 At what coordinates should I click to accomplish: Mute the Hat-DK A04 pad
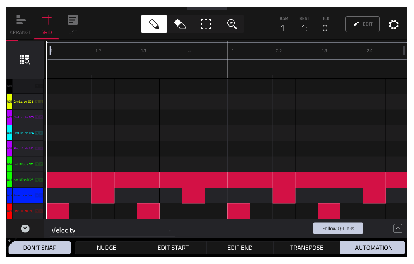pyautogui.click(x=37, y=164)
